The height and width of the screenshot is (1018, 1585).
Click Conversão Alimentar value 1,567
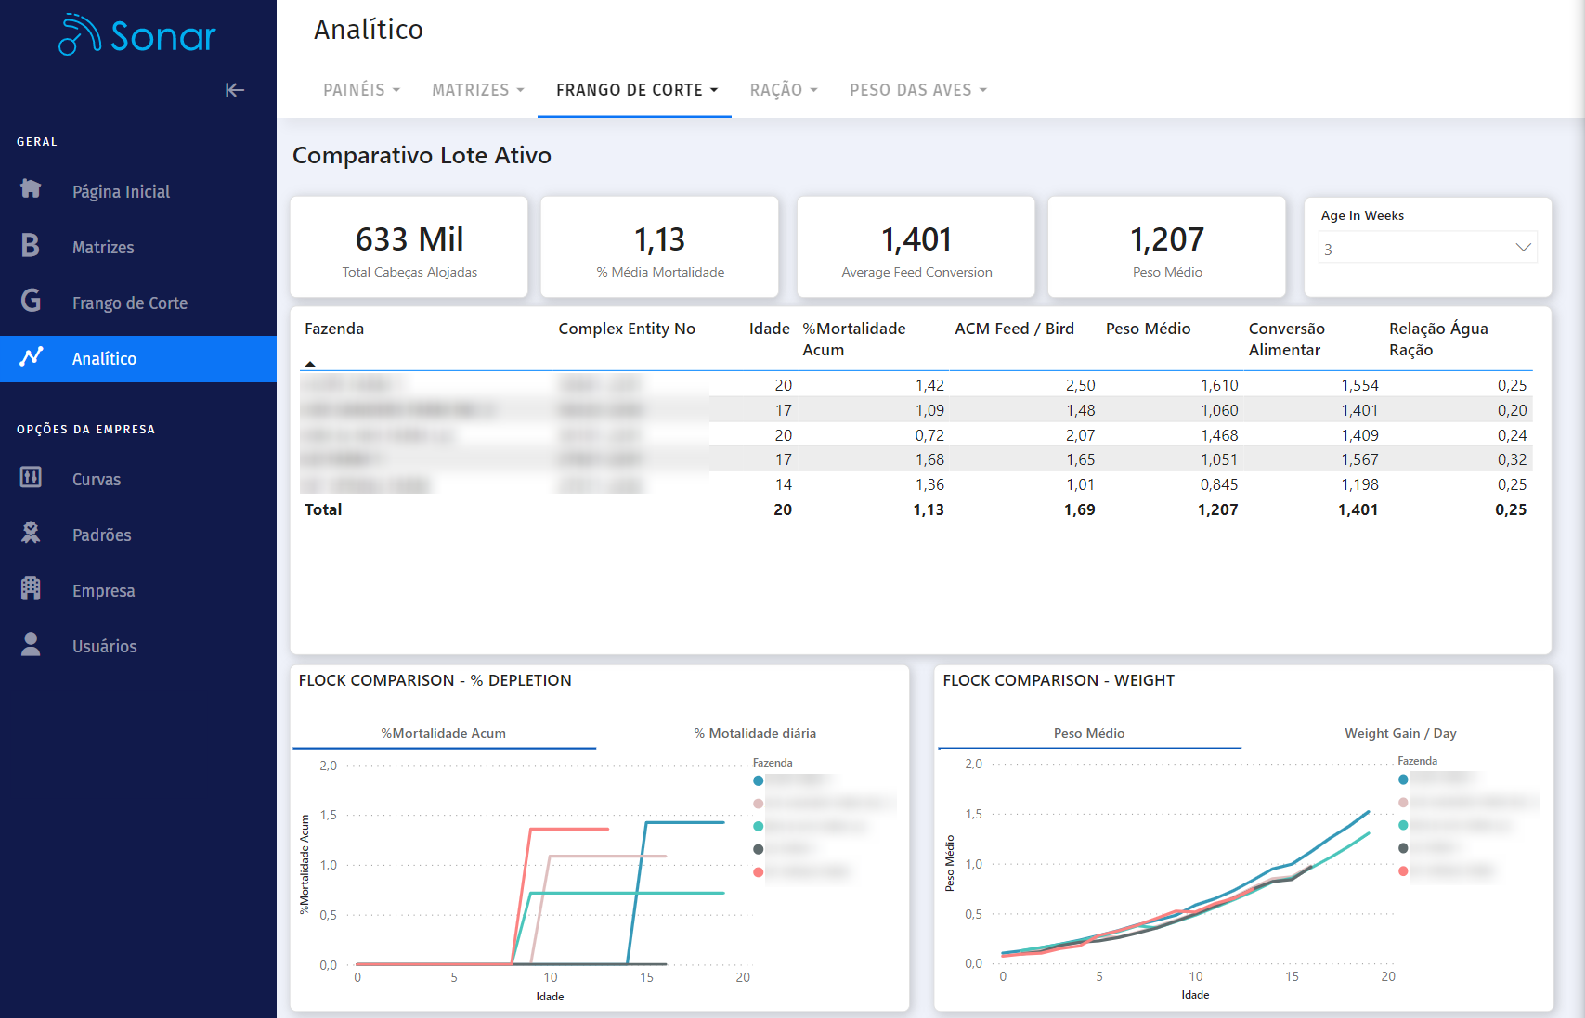coord(1359,459)
